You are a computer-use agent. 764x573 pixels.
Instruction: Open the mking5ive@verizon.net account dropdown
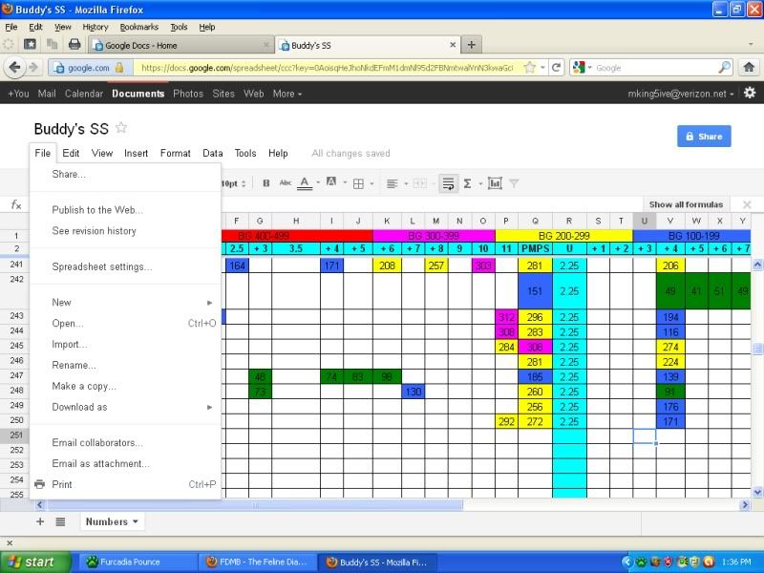pos(680,94)
